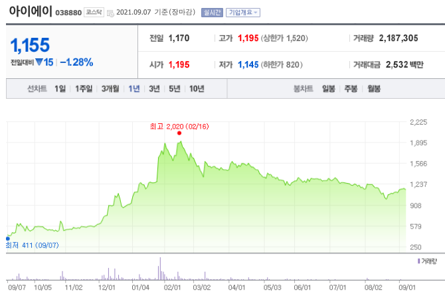Select the 1일 line chart tab
The image size is (445, 303).
pyautogui.click(x=60, y=89)
